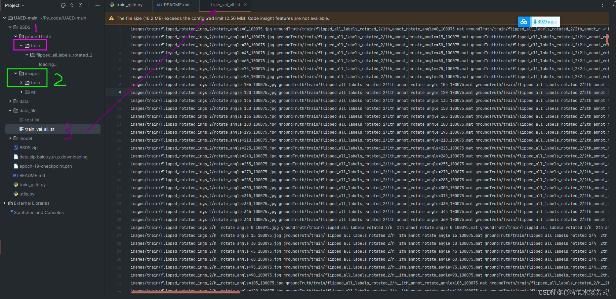The image size is (616, 299).
Task: Collapse the UAED-main root node
Action: 4,18
